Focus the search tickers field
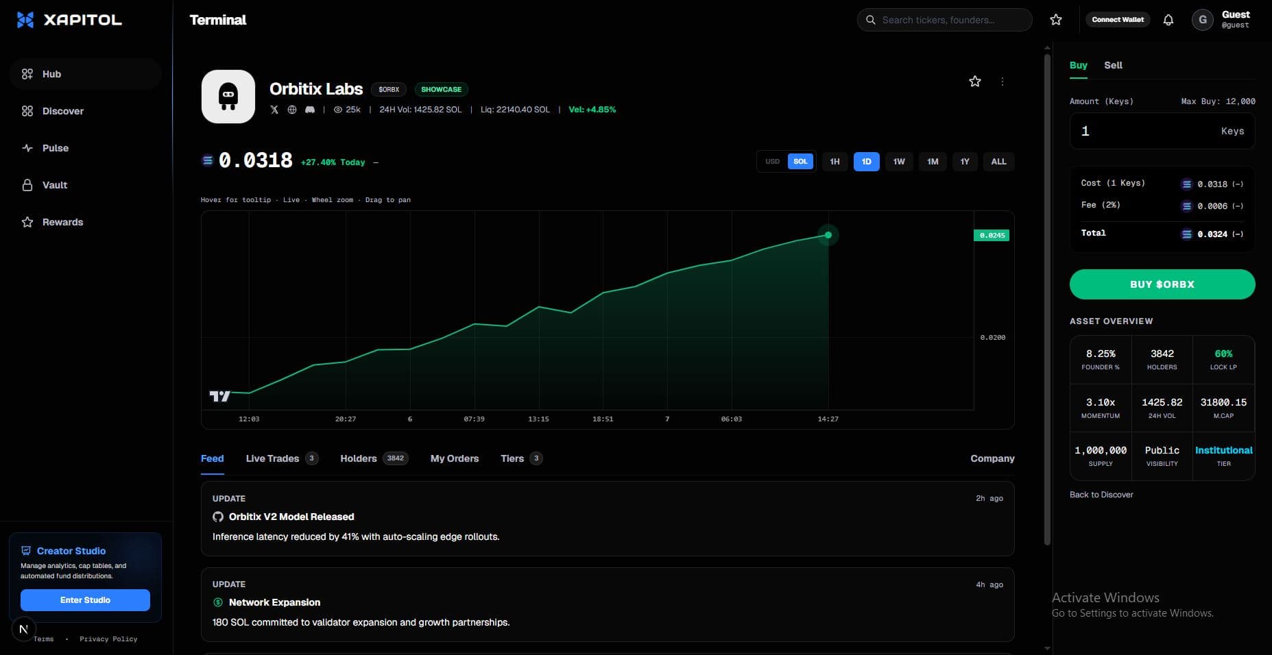The height and width of the screenshot is (655, 1272). pyautogui.click(x=945, y=20)
